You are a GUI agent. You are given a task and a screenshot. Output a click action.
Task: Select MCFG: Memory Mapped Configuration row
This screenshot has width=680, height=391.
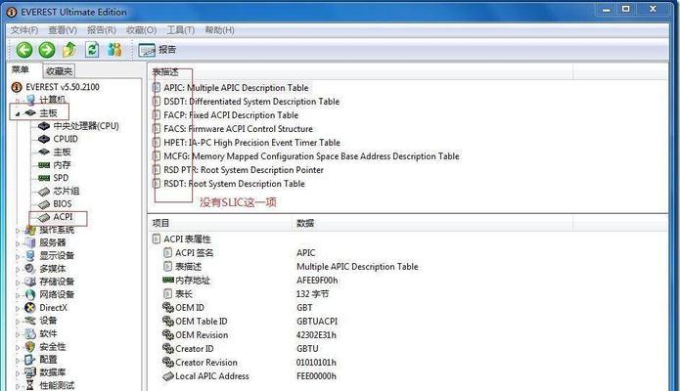tap(306, 156)
